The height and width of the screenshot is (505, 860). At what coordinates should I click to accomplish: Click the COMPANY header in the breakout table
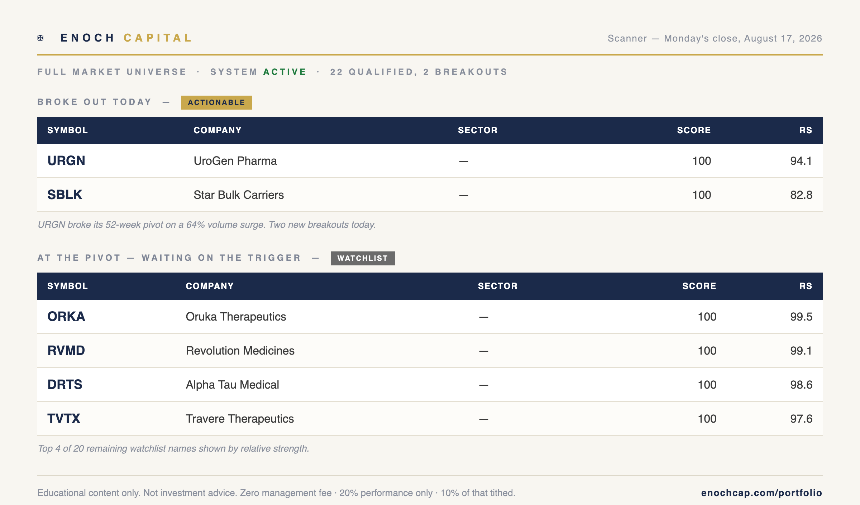coord(218,130)
